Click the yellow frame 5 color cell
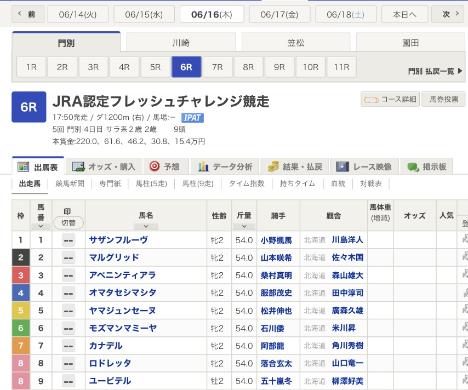 pyautogui.click(x=21, y=311)
